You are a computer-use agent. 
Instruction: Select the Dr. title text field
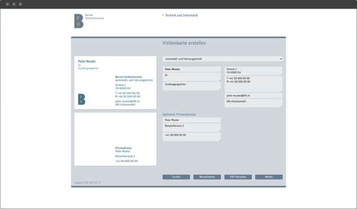(191, 77)
